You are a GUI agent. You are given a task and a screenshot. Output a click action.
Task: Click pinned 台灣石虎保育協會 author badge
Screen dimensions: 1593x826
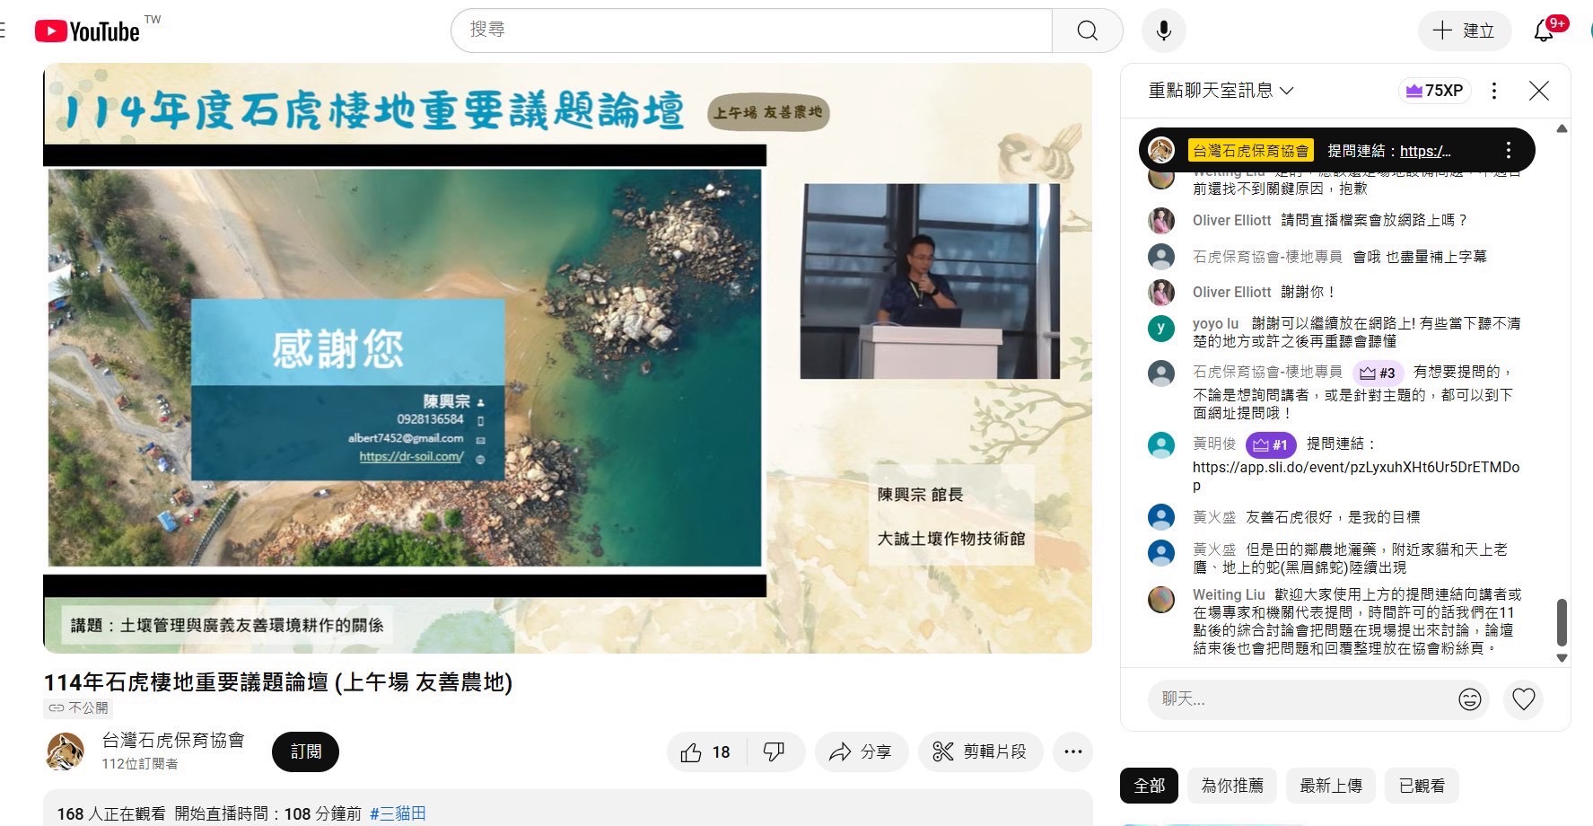1250,151
